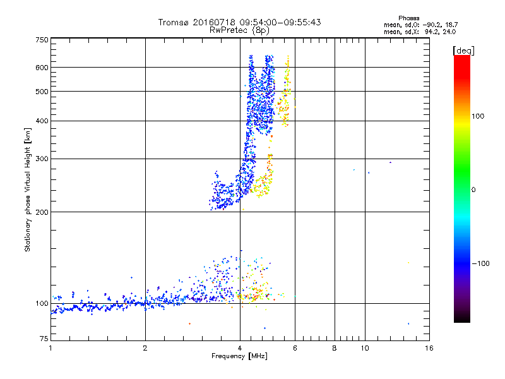Click the black bottom of the phase colorbar
The height and width of the screenshot is (379, 505).
click(x=462, y=318)
